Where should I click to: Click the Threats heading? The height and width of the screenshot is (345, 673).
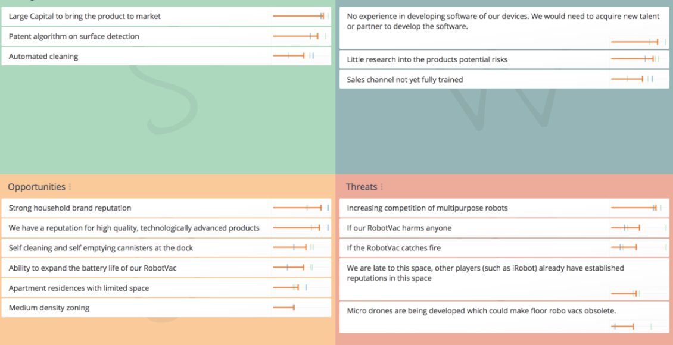coord(362,187)
